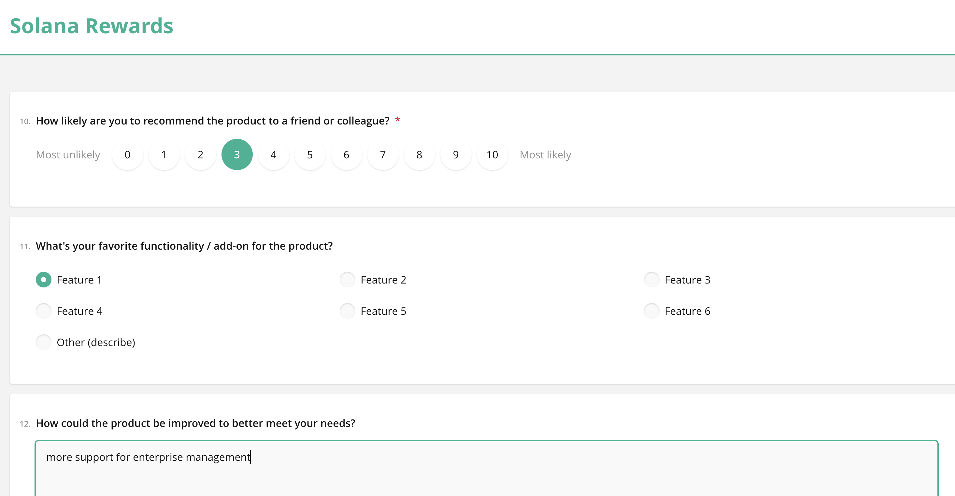The width and height of the screenshot is (955, 496).
Task: Choose Feature 2 as favorite functionality
Action: pyautogui.click(x=348, y=280)
